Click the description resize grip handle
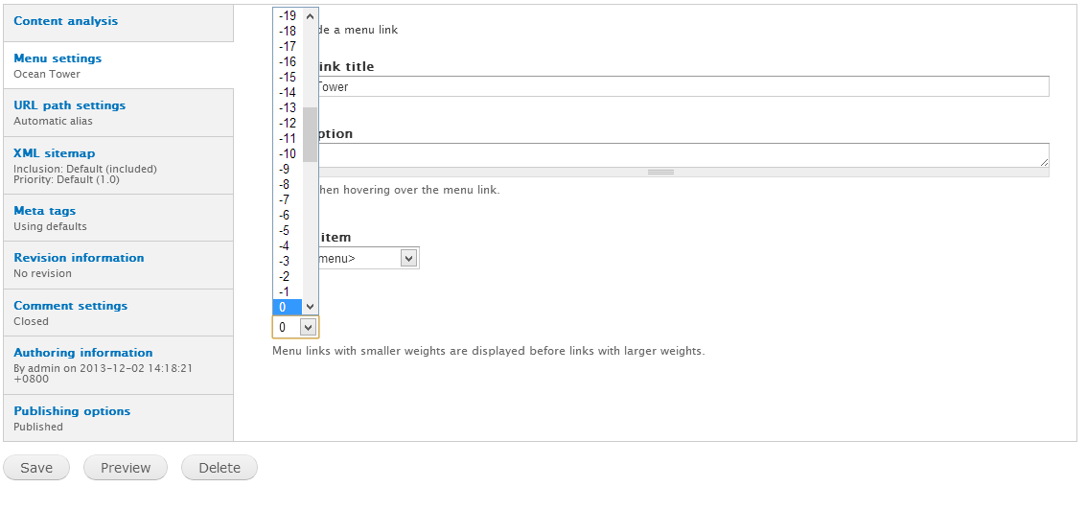This screenshot has width=1087, height=510. click(x=660, y=172)
